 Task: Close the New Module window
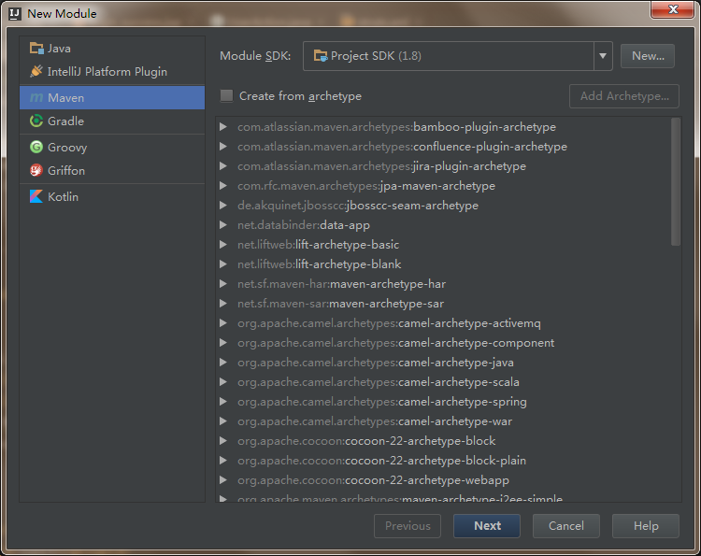point(673,10)
